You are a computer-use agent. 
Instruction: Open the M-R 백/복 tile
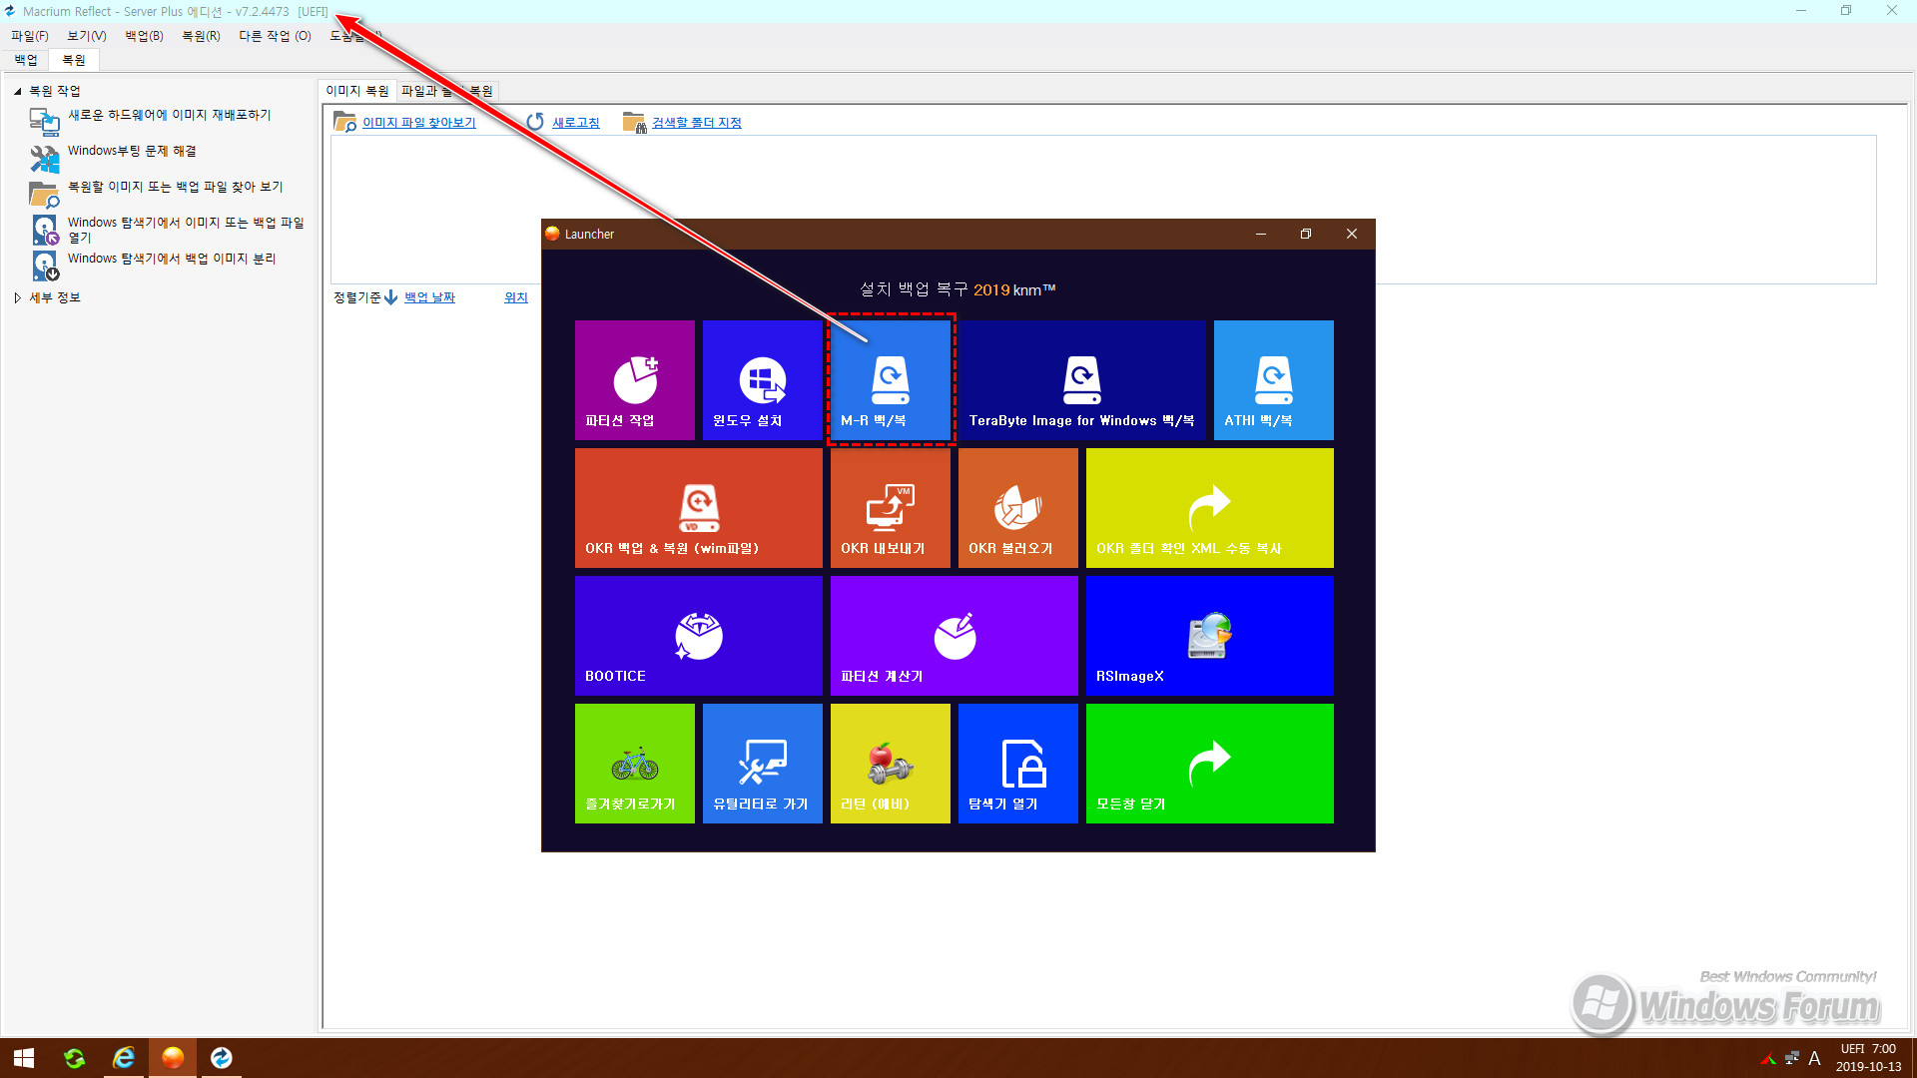point(890,380)
